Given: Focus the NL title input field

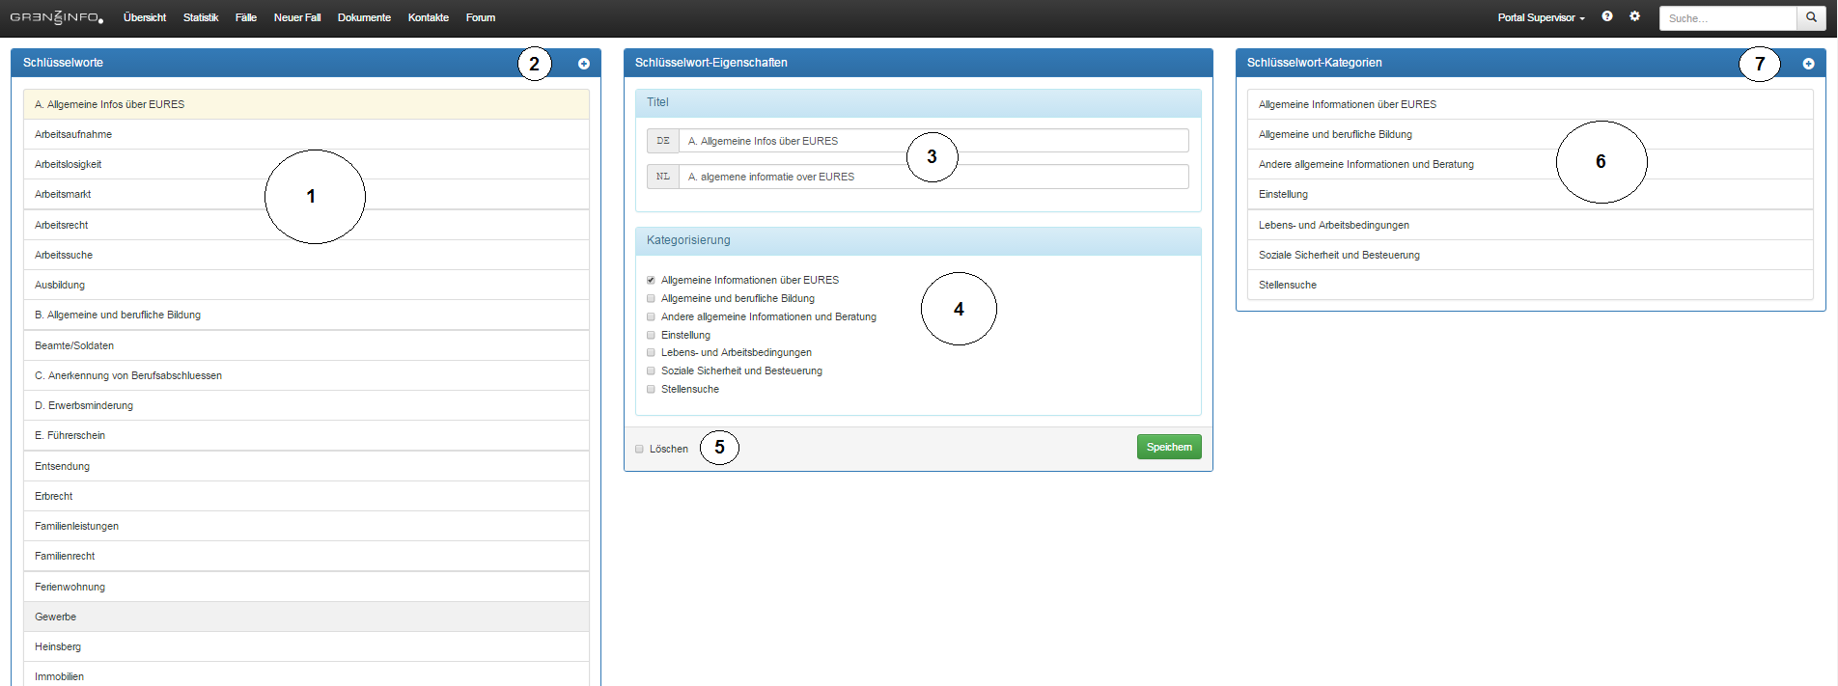Looking at the screenshot, I should point(933,177).
